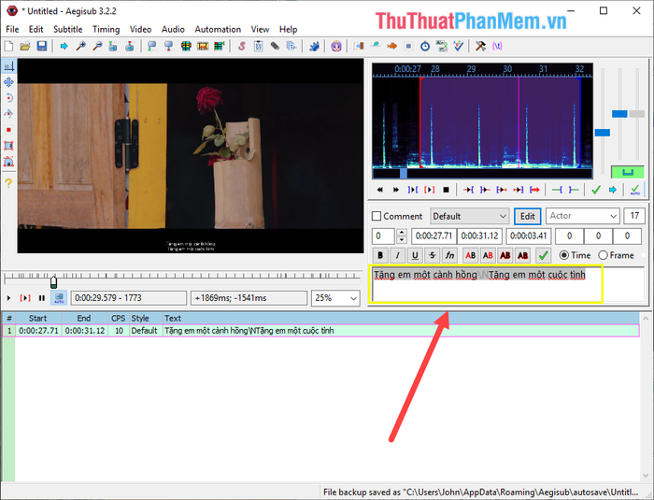Go to next line audio button
The width and height of the screenshot is (654, 500).
click(x=396, y=190)
